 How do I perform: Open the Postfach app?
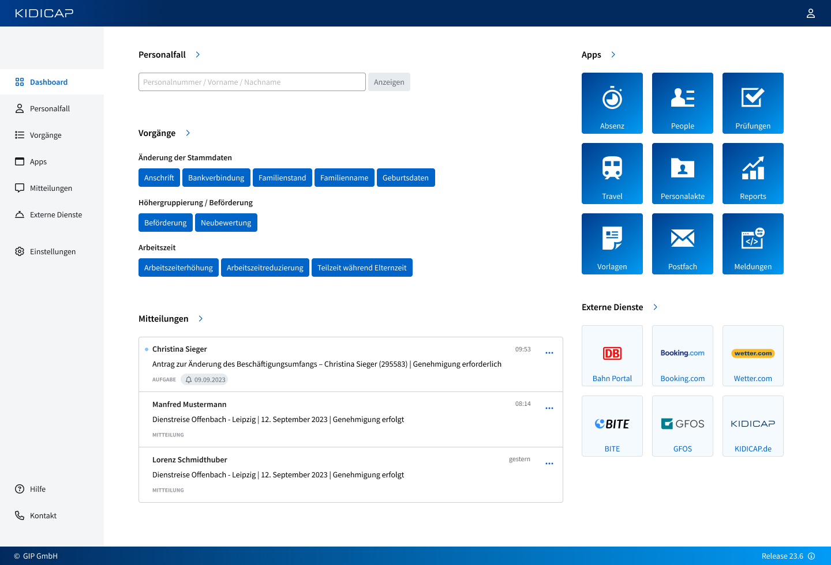coord(682,244)
